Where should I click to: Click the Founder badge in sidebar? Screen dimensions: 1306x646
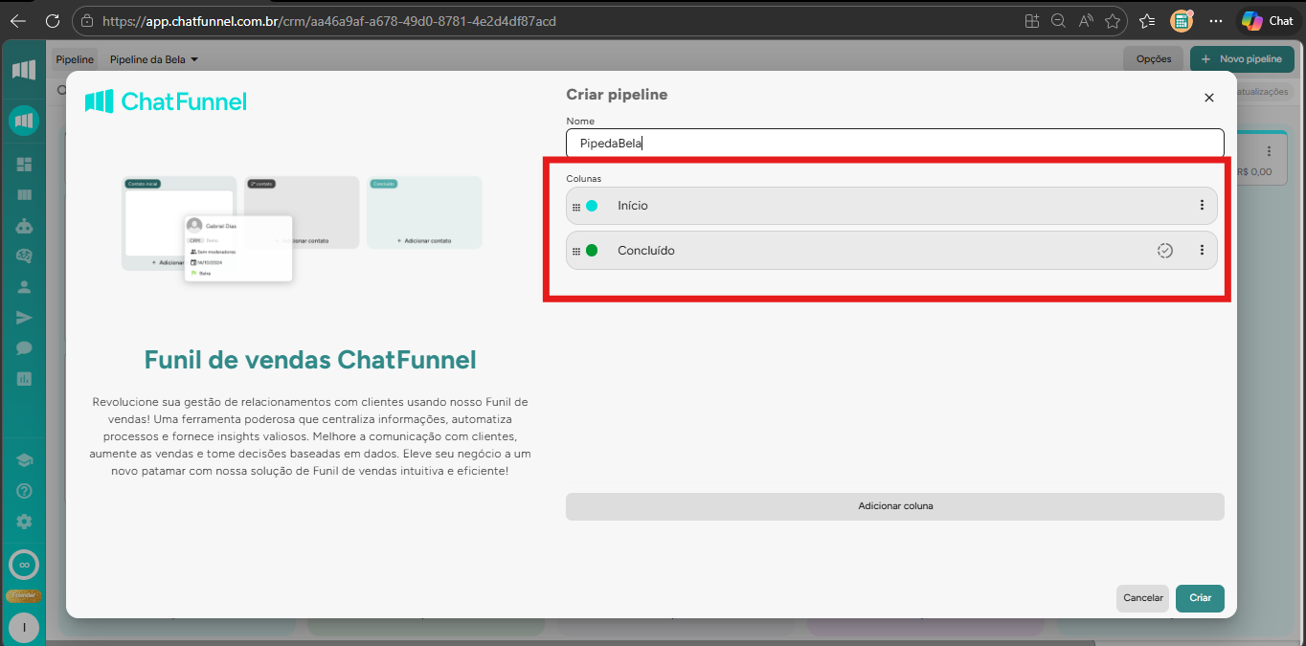[x=24, y=595]
